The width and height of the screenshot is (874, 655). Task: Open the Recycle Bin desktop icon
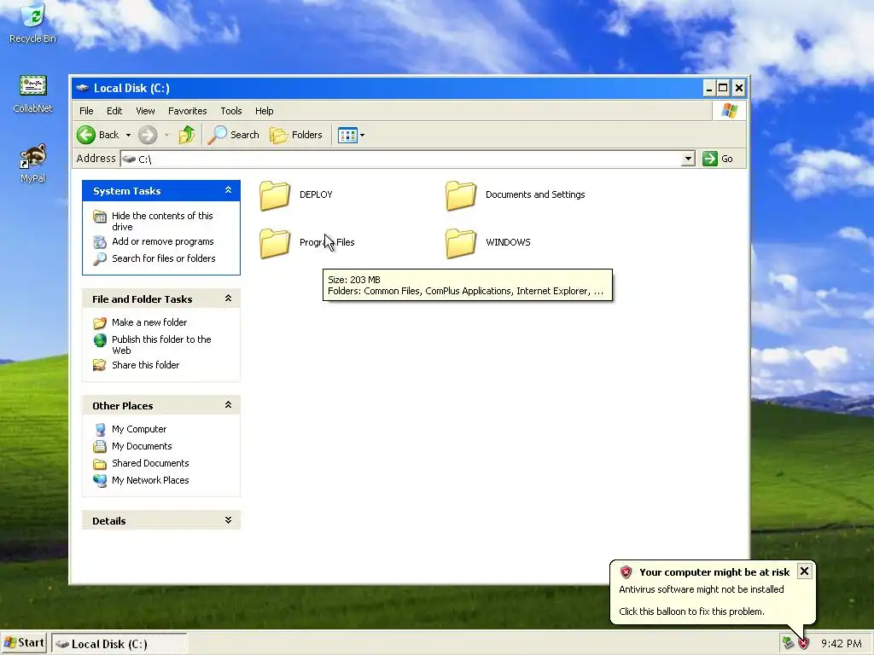(32, 22)
